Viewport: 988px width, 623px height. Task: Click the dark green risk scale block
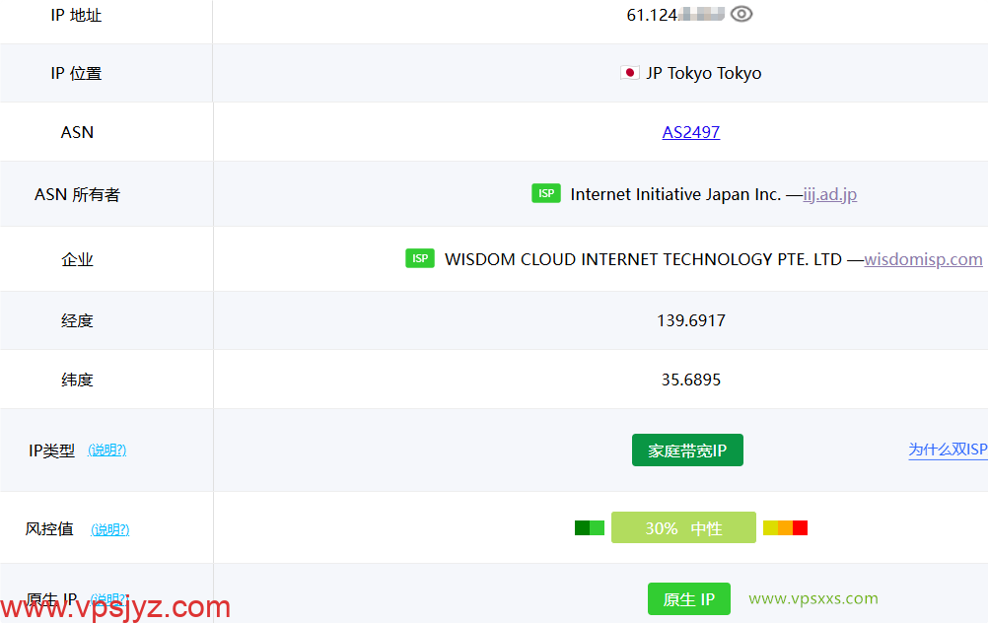pos(582,528)
